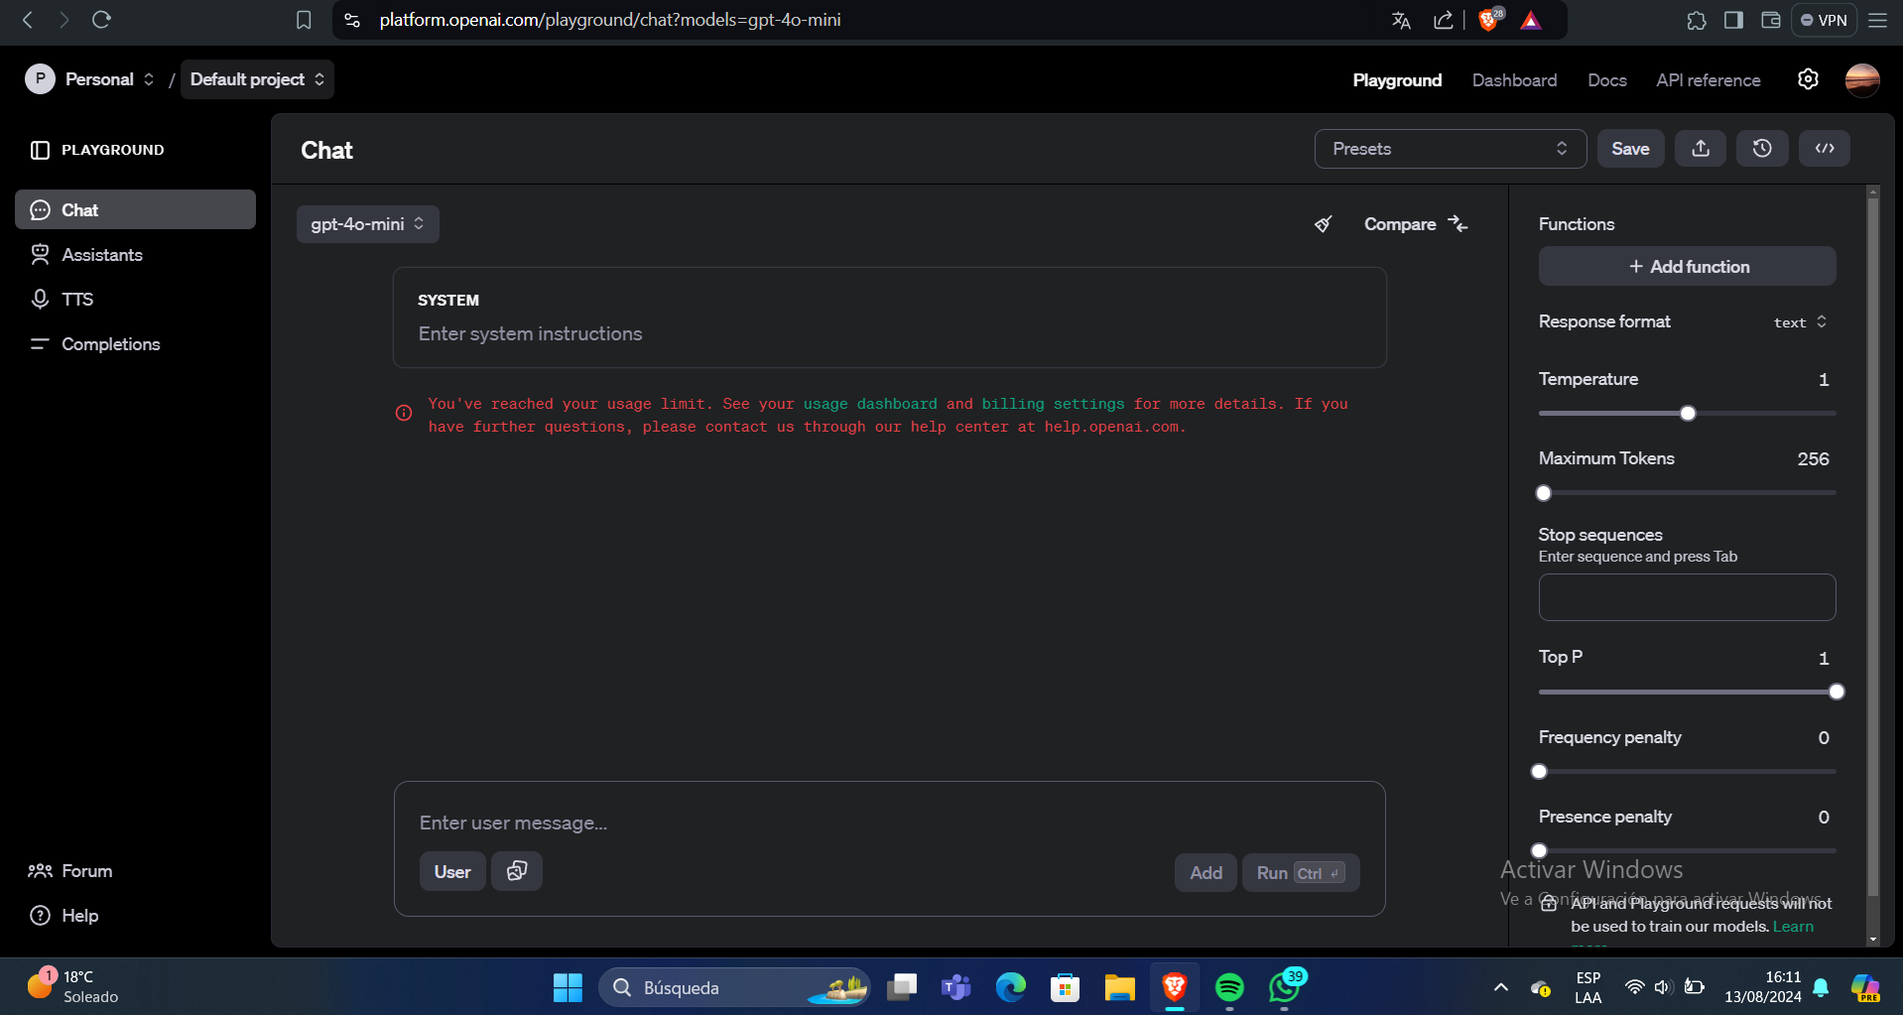Open WhatsApp from the taskbar
This screenshot has height=1015, width=1903.
[x=1285, y=987]
